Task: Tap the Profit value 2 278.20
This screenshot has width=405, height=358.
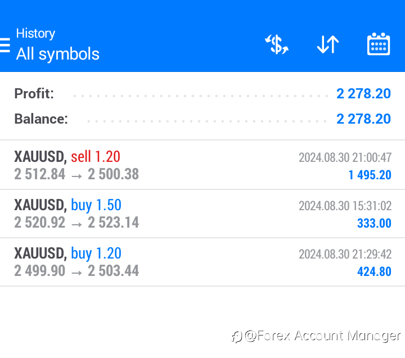Action: point(363,94)
